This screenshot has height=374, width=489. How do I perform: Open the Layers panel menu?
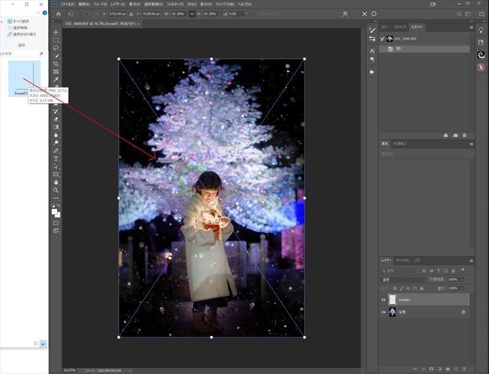[x=471, y=260]
